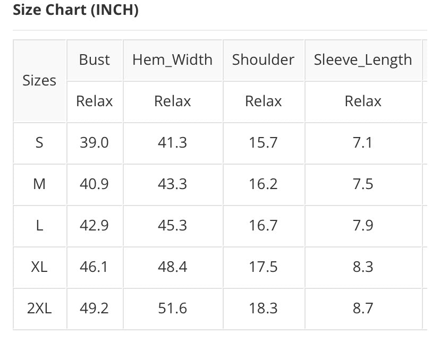Click the Relax subheader under Bust
Screen dimensions: 440x342
tap(95, 101)
